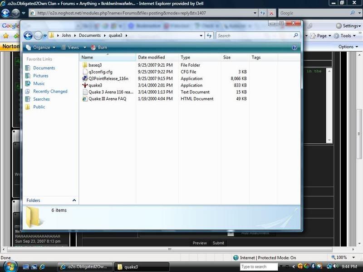Refresh the quake3 folder view
The image size is (363, 272).
coord(209,36)
